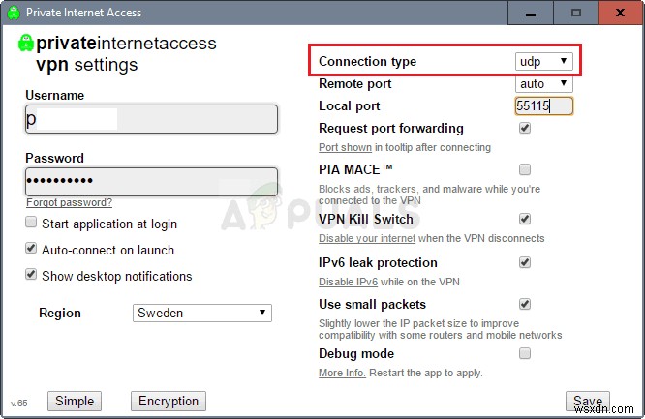645x419 pixels.
Task: Click into the Local port field
Action: 543,106
